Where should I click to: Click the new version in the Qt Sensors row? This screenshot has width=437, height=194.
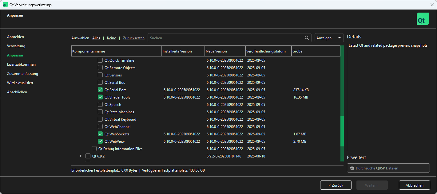tap(225, 75)
